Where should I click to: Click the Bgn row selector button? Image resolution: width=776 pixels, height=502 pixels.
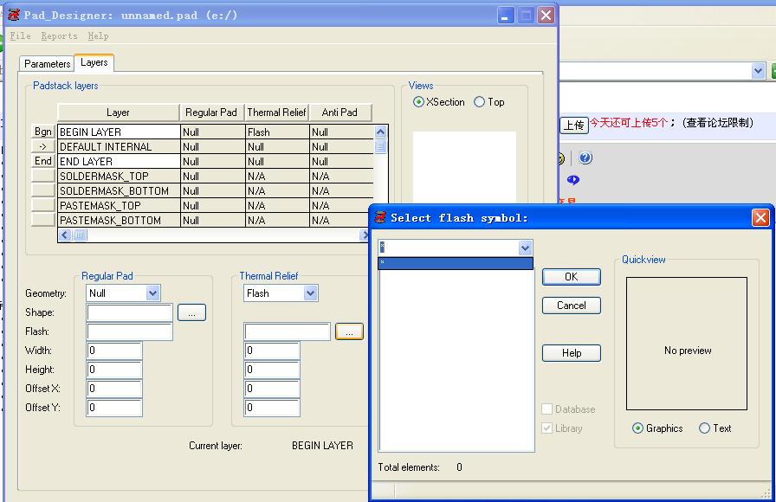pyautogui.click(x=42, y=132)
